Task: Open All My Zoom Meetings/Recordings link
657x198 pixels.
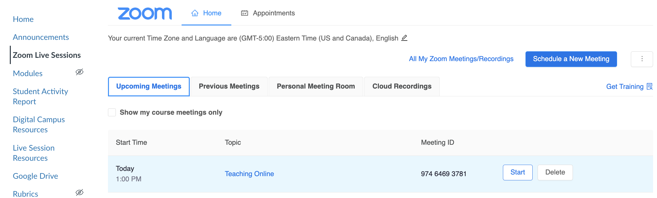Action: point(461,59)
